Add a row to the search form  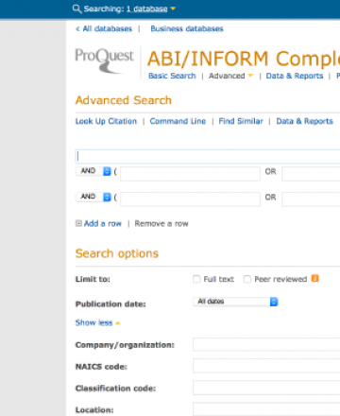[x=103, y=223]
